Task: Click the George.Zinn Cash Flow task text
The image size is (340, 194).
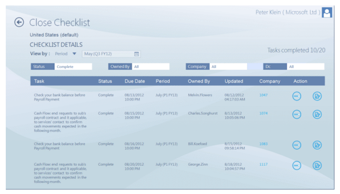Action: pyautogui.click(x=60, y=173)
